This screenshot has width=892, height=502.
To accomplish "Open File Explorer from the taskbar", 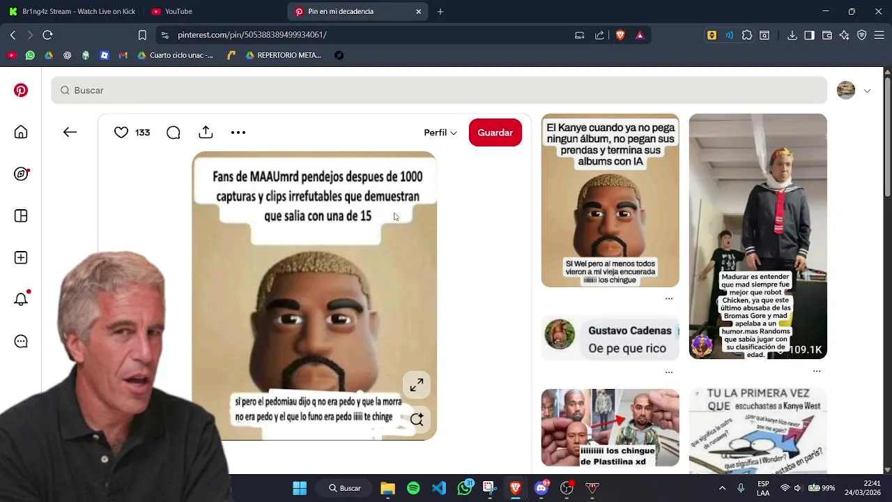I will click(x=387, y=488).
